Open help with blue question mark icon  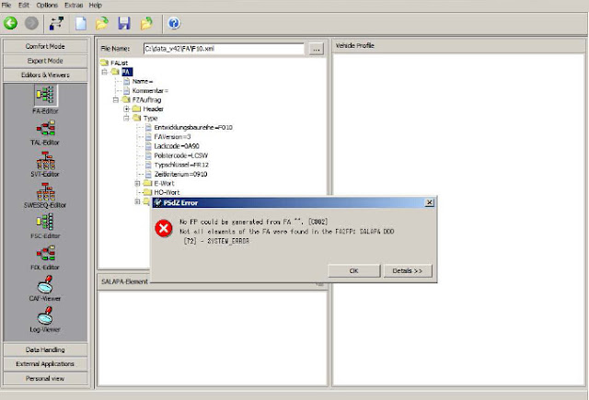(174, 23)
